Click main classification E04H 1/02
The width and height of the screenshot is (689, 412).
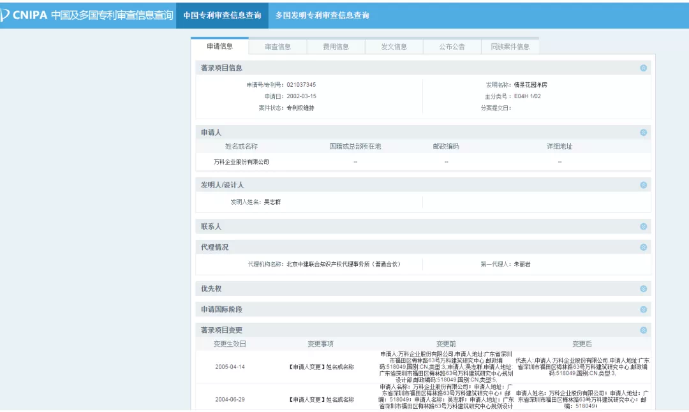coord(528,96)
